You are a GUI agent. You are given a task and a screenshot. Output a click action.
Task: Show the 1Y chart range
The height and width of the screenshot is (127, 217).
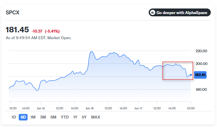75,117
